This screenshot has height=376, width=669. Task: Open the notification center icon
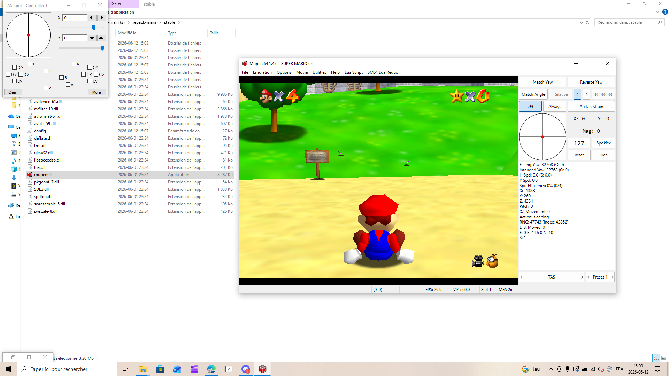click(x=658, y=369)
